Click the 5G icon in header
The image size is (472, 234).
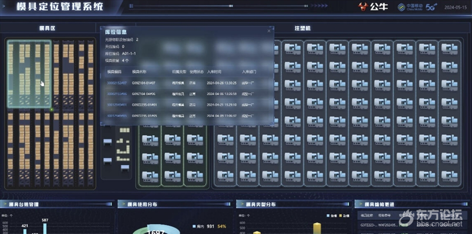(x=431, y=7)
